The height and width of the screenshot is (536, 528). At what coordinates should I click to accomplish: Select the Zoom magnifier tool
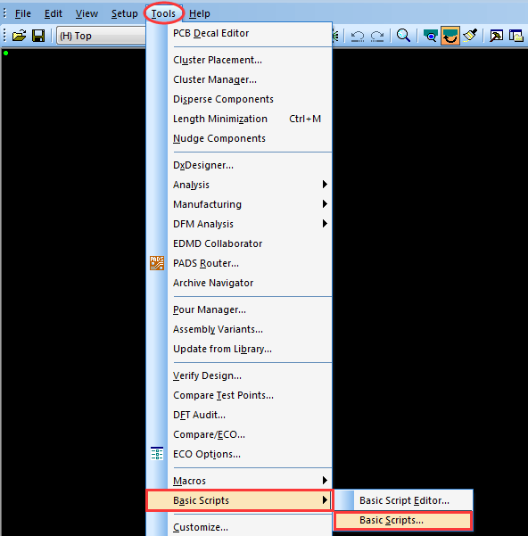[x=403, y=36]
